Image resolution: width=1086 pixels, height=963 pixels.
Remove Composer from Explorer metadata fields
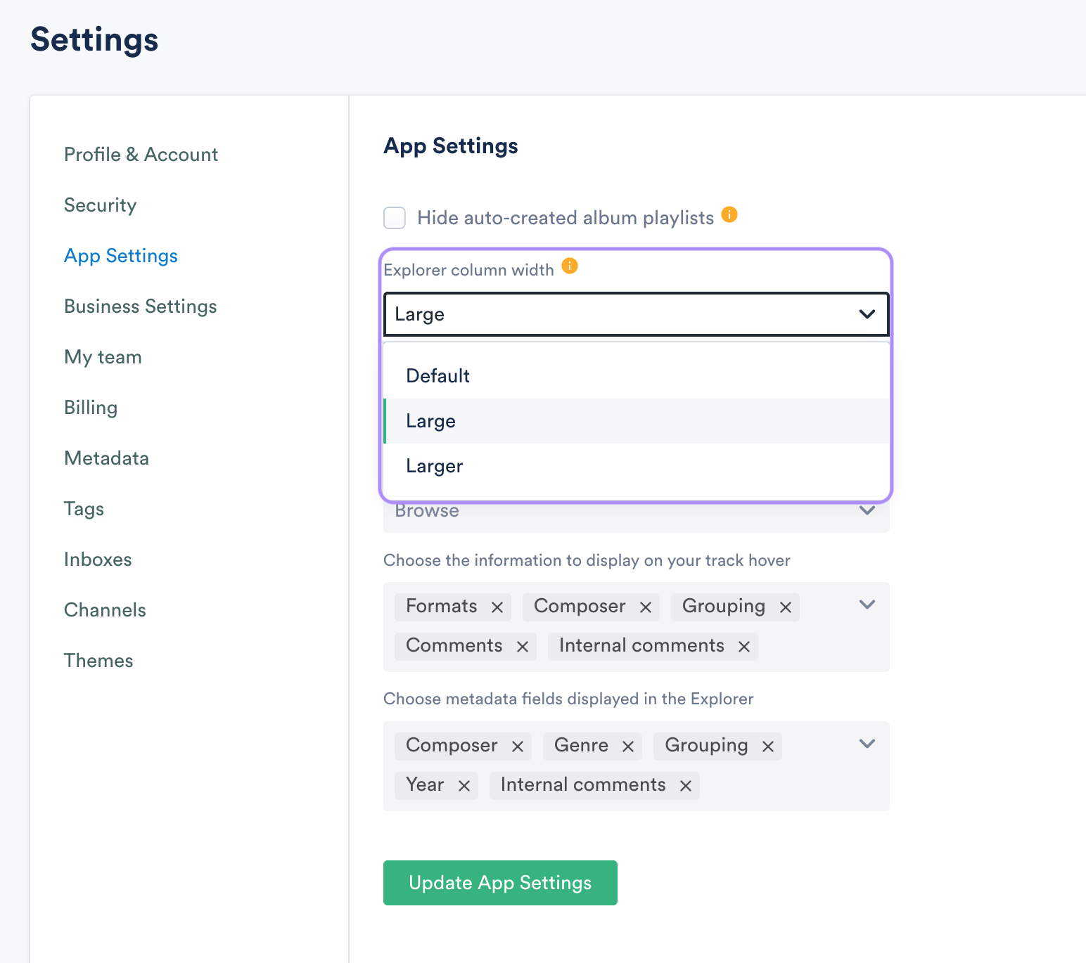click(518, 747)
